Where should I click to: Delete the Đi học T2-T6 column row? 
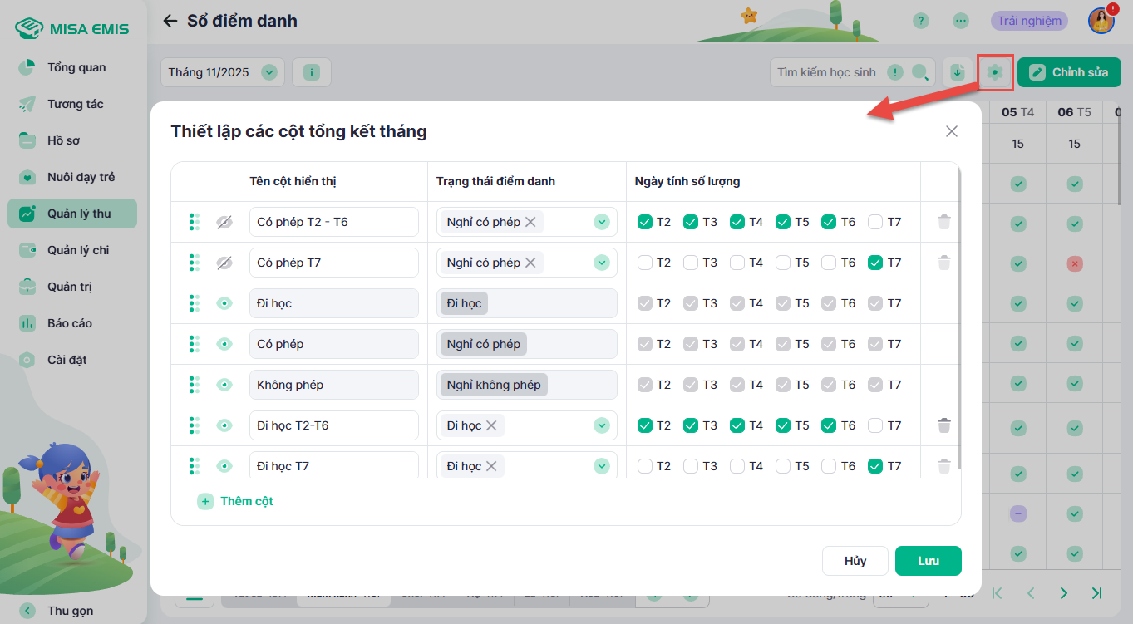point(943,425)
